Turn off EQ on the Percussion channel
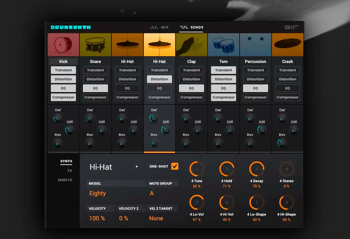Image resolution: width=350 pixels, height=239 pixels. click(x=256, y=88)
